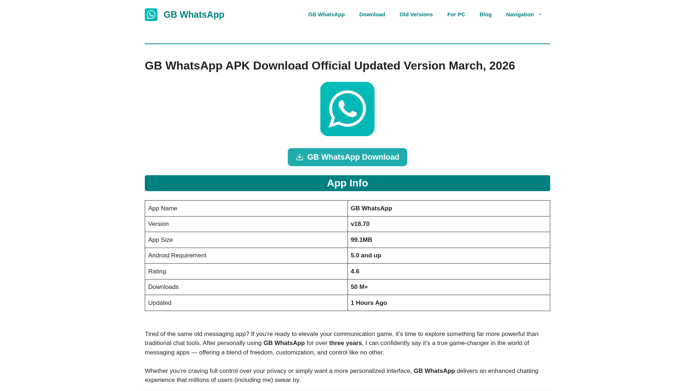Screen dimensions: 695x391
Task: Click the '1 Hours Ago' value cell
Action: pos(448,303)
